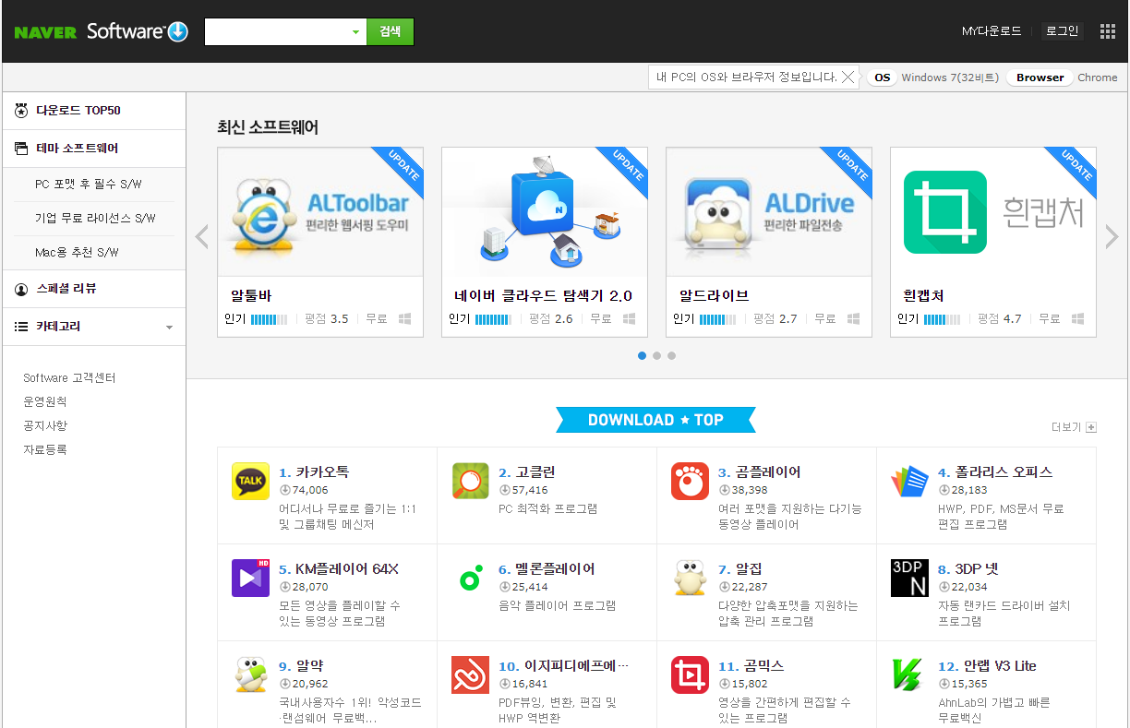
Task: Click 알드라이브 popularity bar
Action: tap(717, 319)
